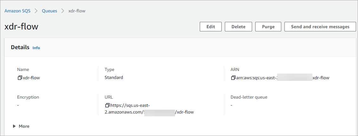Viewport: 358px width, 136px height.
Task: Click the Dead-letter queue label
Action: pyautogui.click(x=249, y=97)
